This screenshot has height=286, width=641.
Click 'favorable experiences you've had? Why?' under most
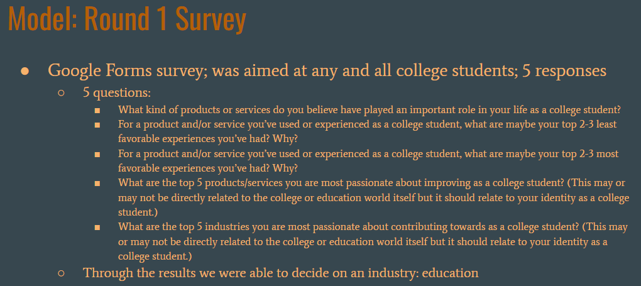pos(207,168)
